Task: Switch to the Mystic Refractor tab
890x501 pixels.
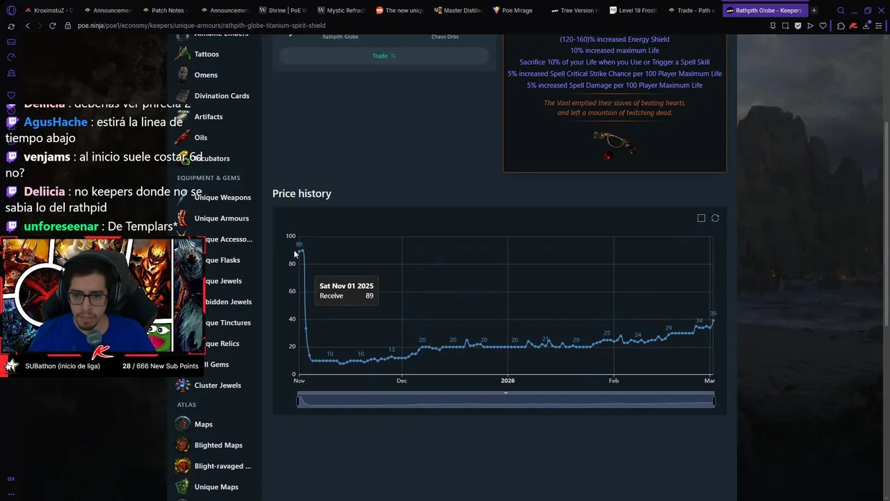Action: point(342,10)
